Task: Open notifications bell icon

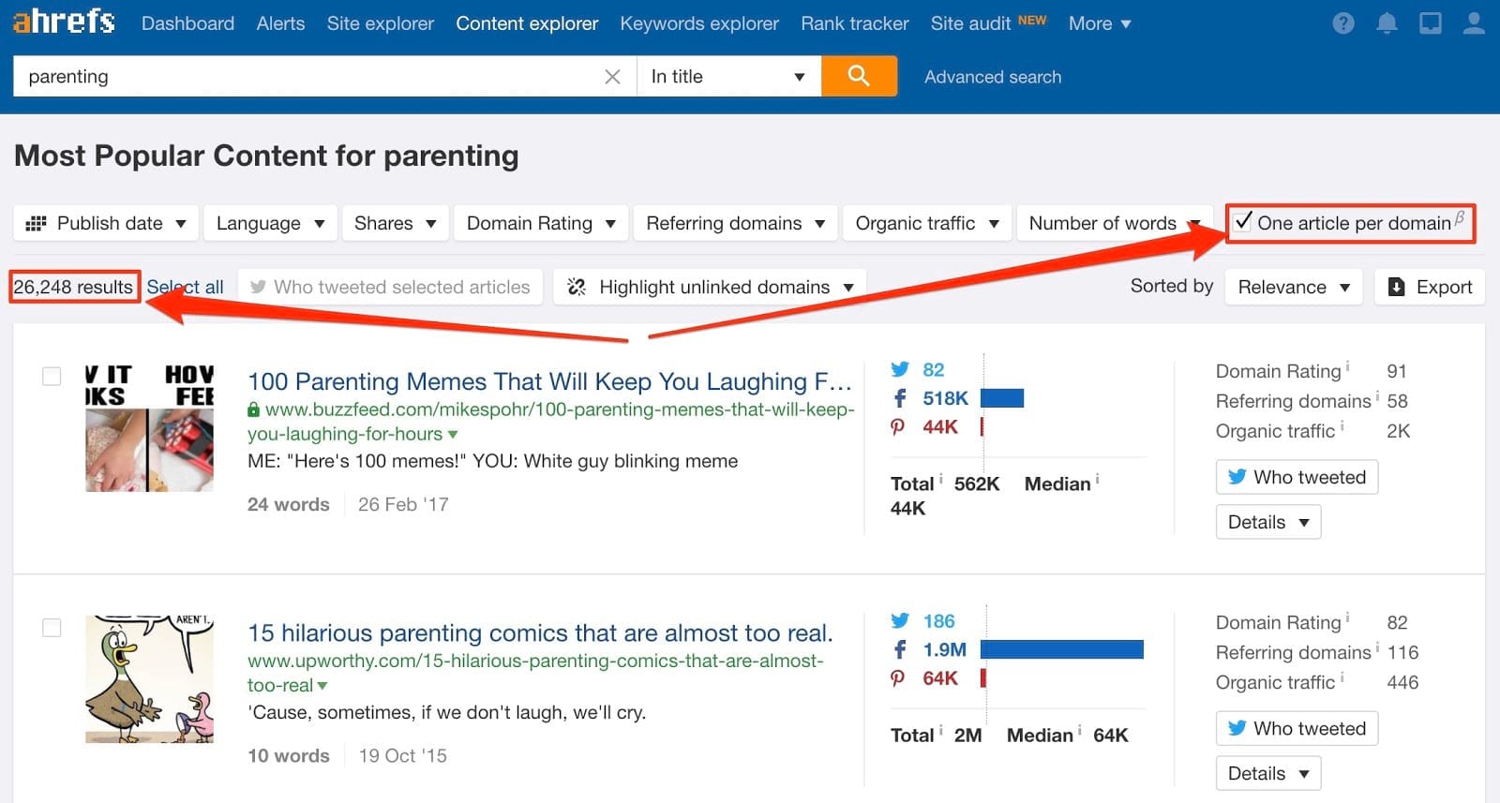Action: [x=1387, y=23]
